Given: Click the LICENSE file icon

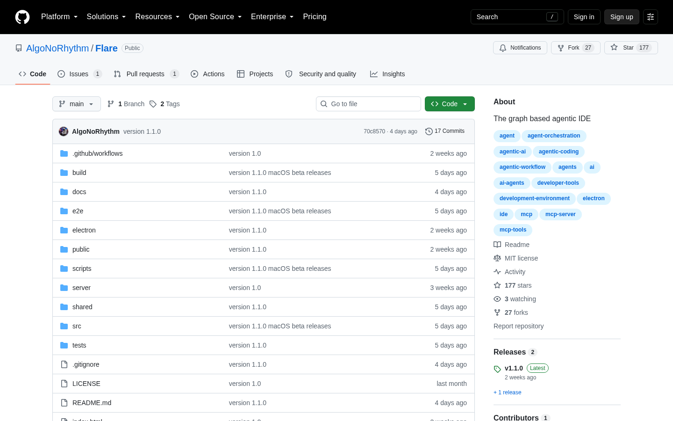Looking at the screenshot, I should coord(64,384).
